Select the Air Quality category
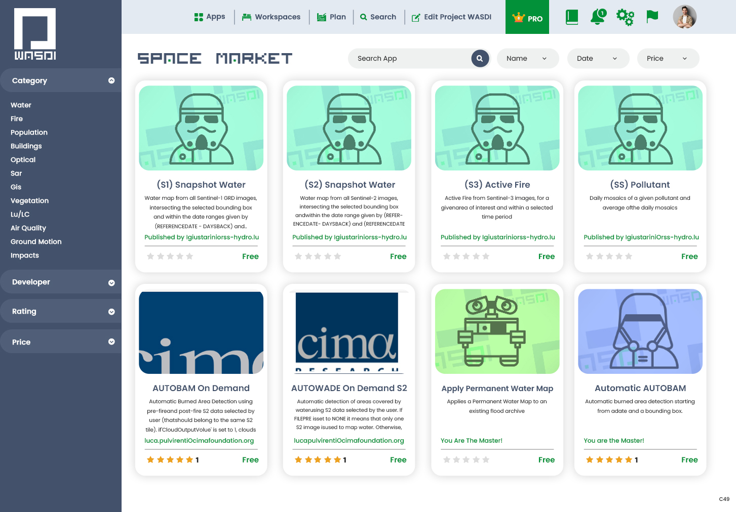The width and height of the screenshot is (736, 512). click(x=28, y=228)
